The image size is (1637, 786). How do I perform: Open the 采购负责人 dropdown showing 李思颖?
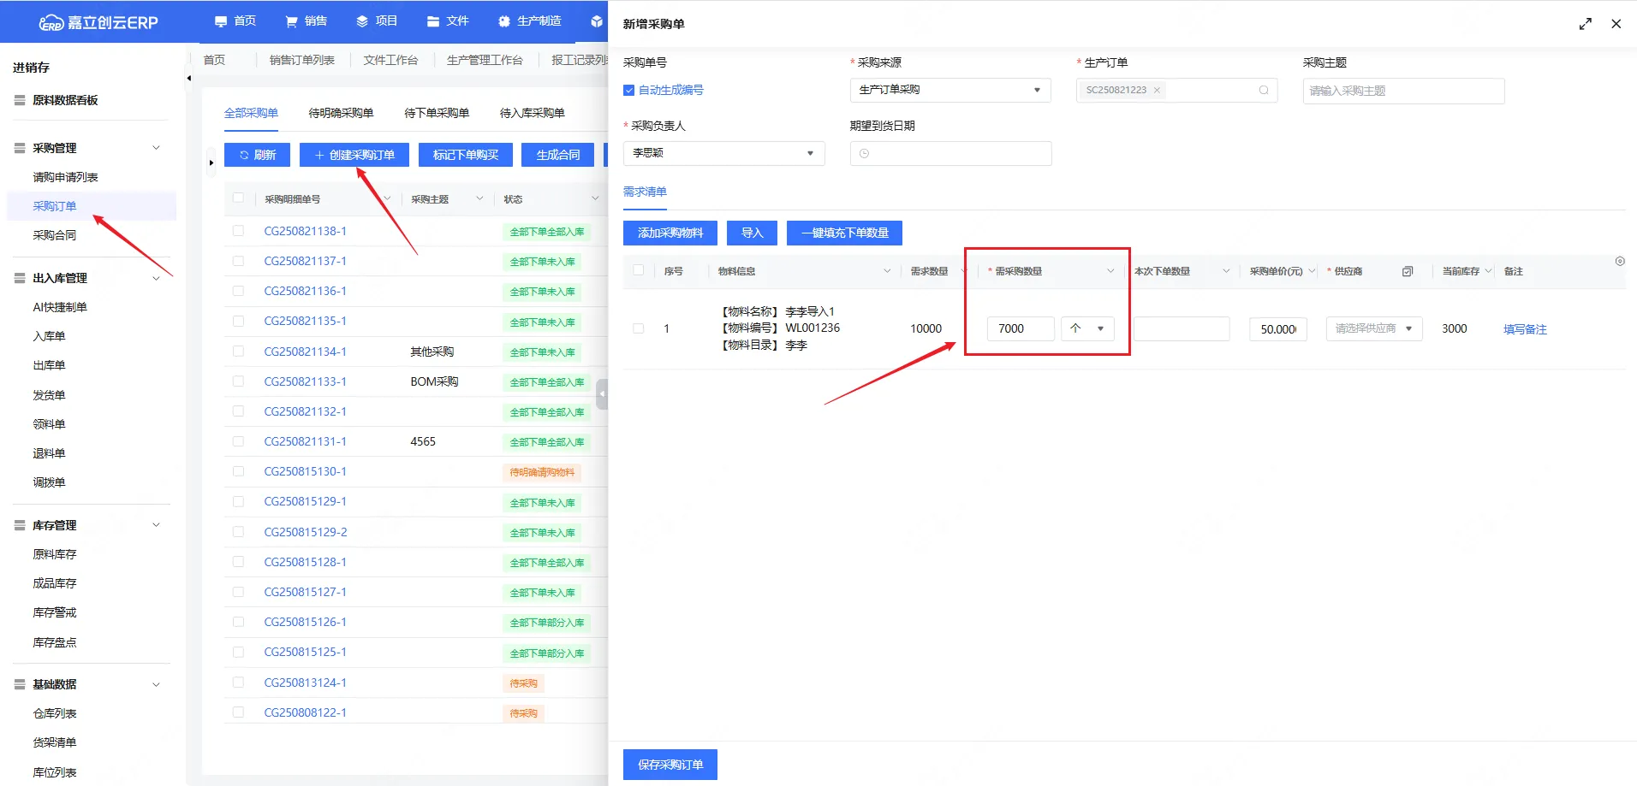tap(723, 153)
